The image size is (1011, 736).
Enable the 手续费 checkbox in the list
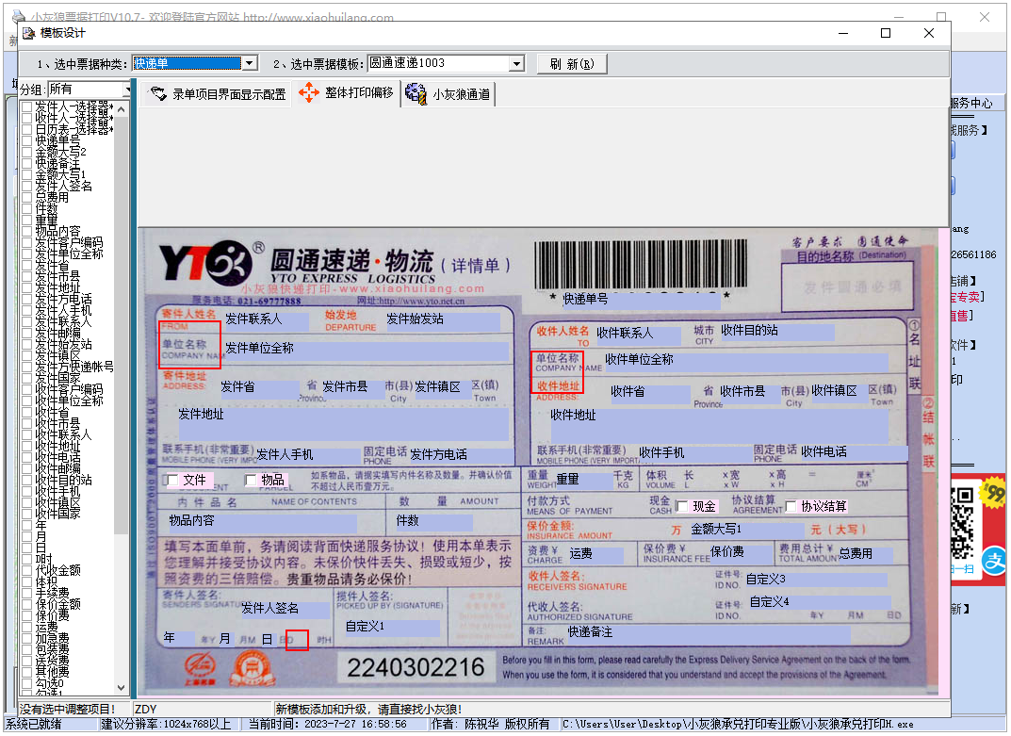coord(27,593)
